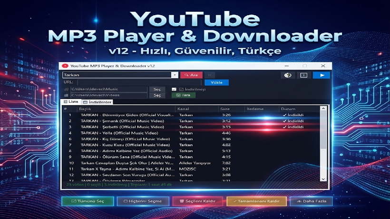
Task: Click the panel layout icon button
Action: pos(304,75)
